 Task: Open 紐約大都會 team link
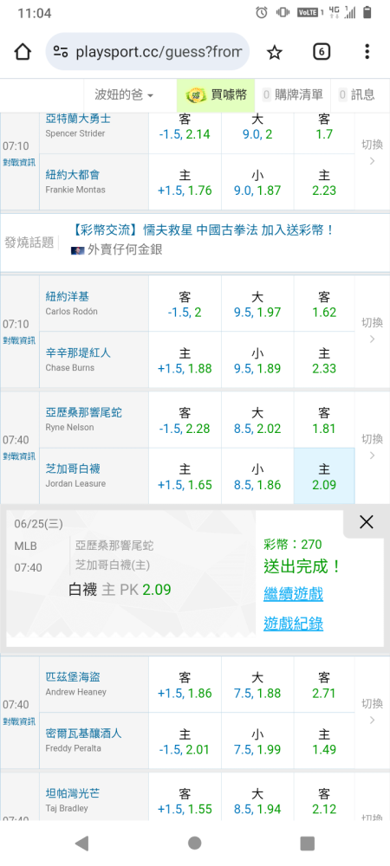72,175
